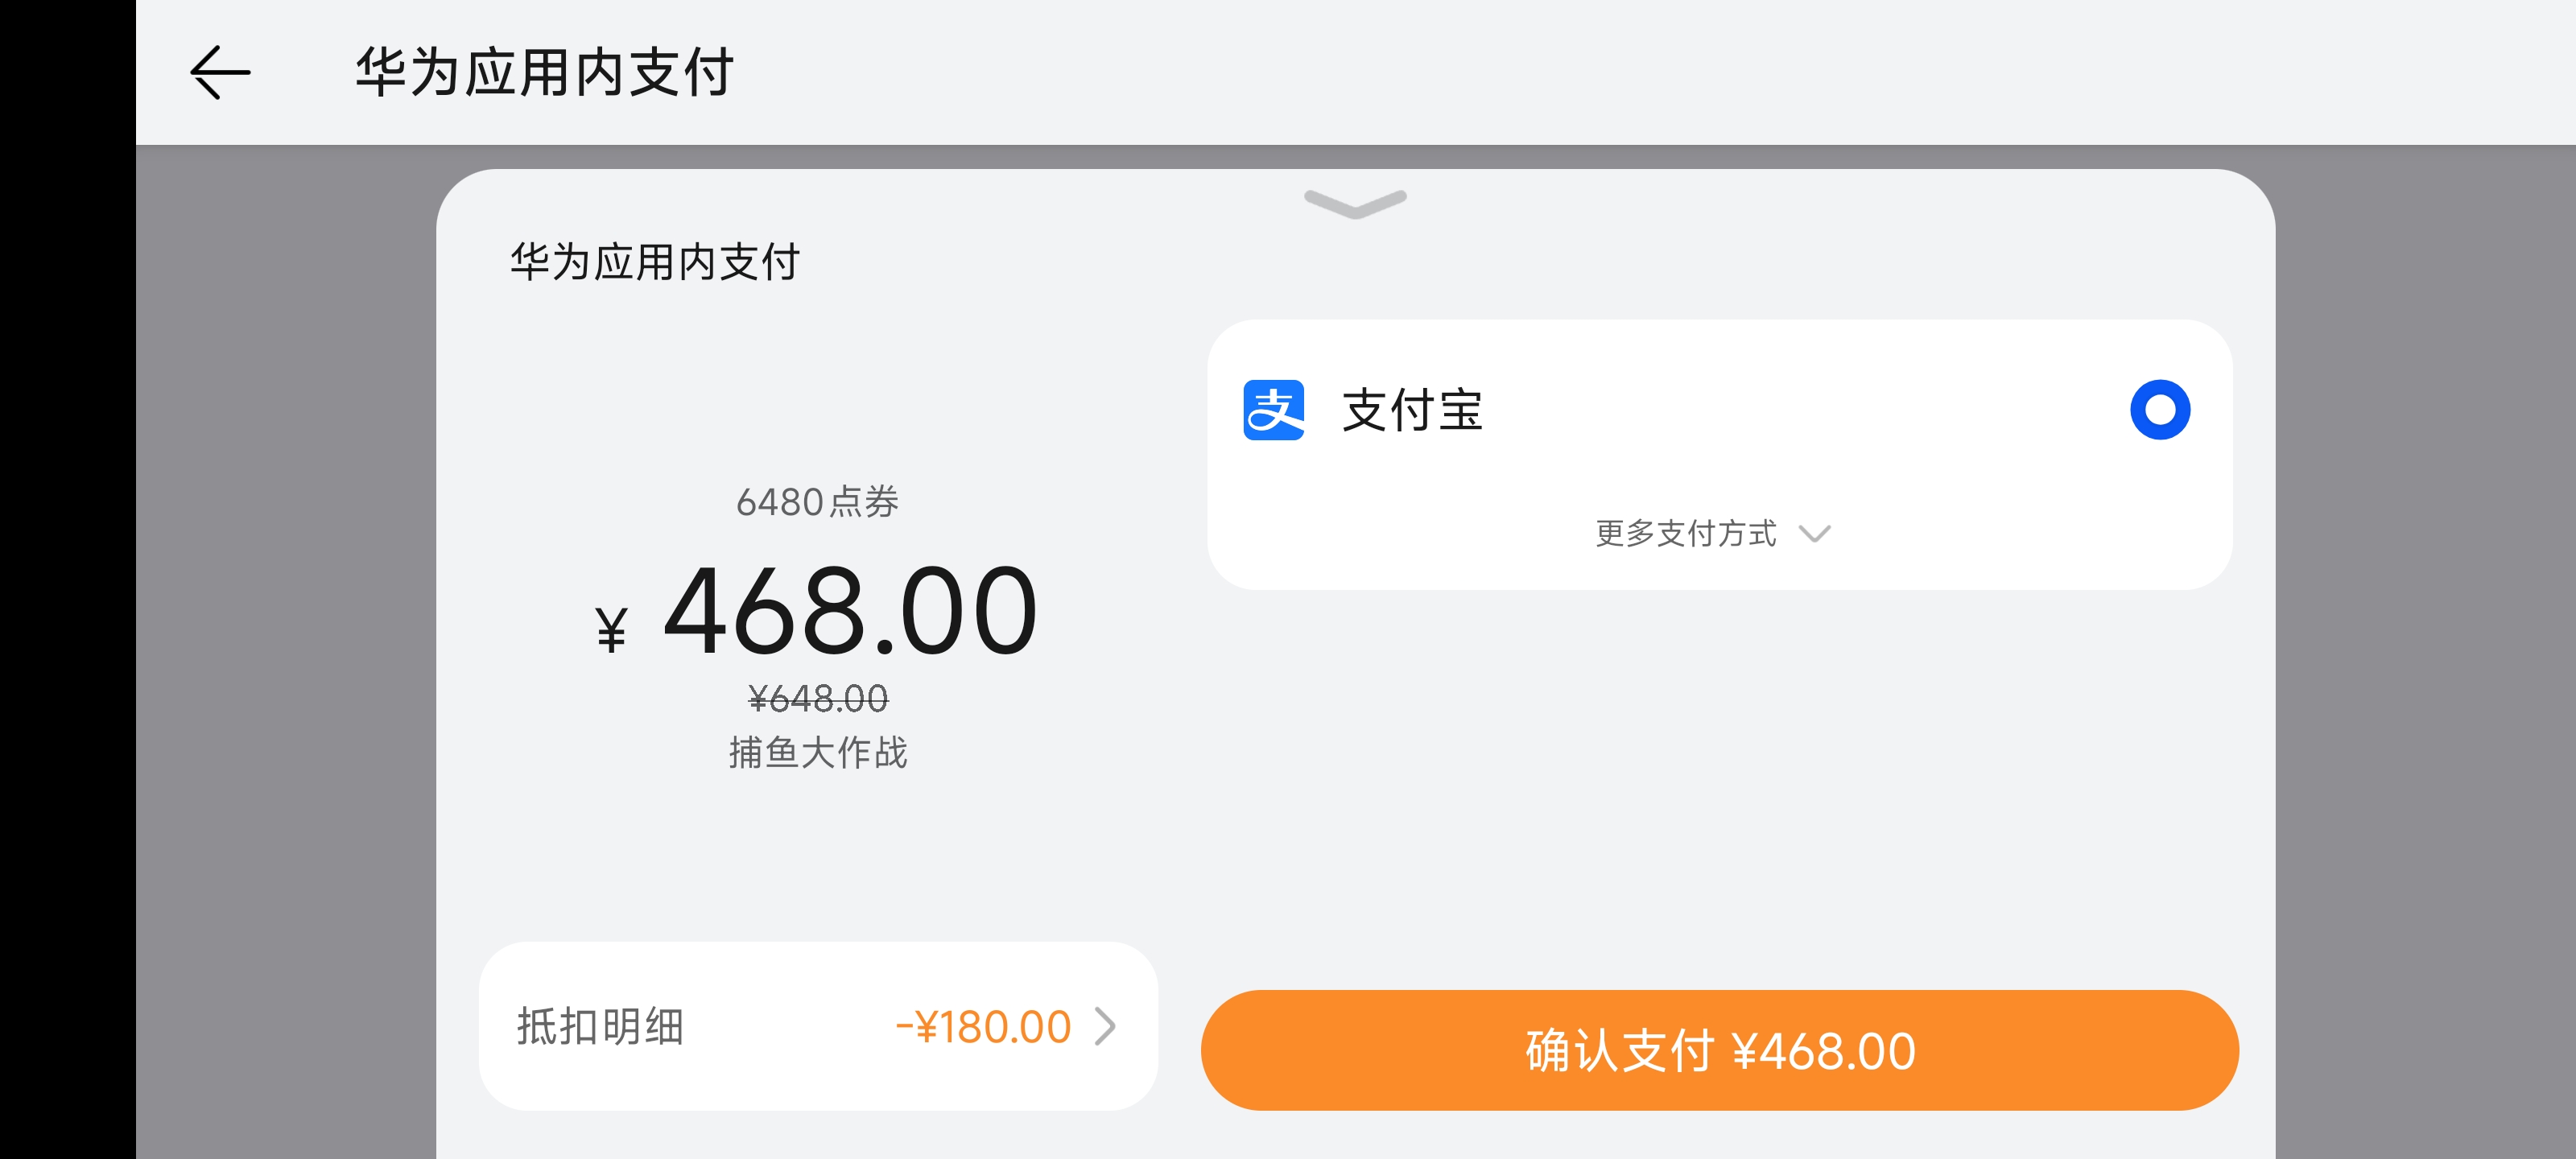Tap the 捕鱼大作战 app name
The image size is (2576, 1159).
(817, 752)
